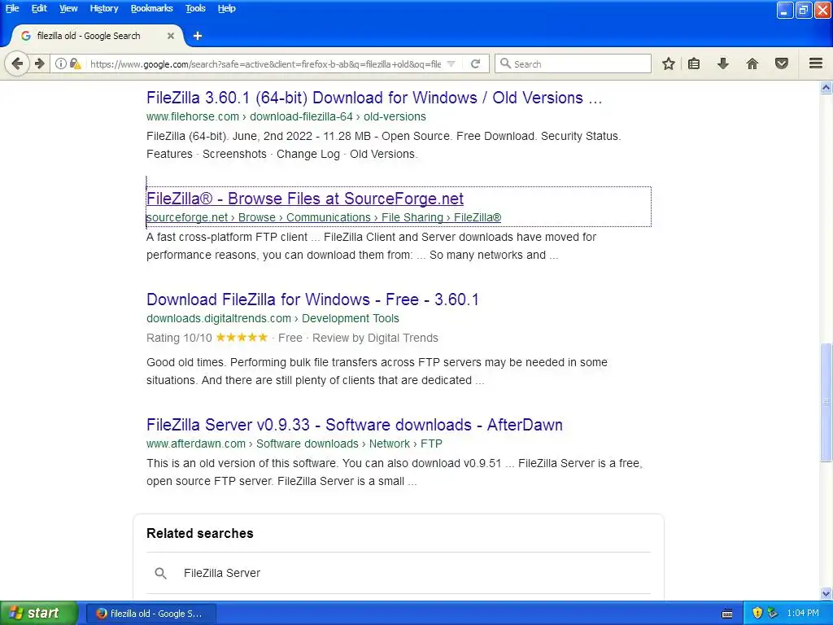Open the Tools menu
The height and width of the screenshot is (625, 833).
195,8
